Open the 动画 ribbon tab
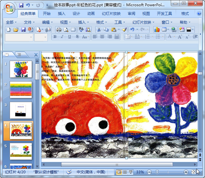Viewport: 205px width, 178px height. pyautogui.click(x=91, y=14)
